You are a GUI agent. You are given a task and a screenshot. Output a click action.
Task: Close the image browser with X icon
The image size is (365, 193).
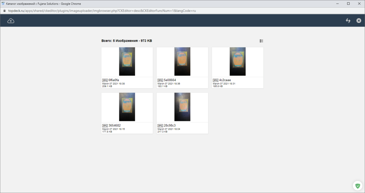click(x=359, y=21)
